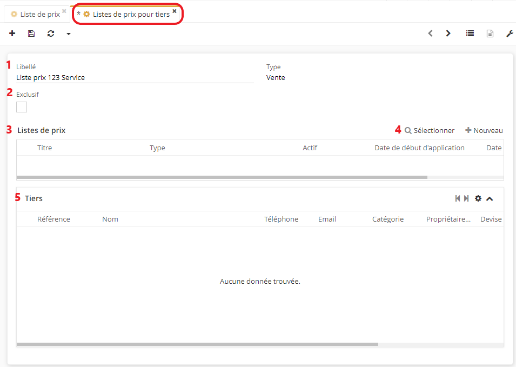Click the Listes de prix horizontal scrollbar

[x=222, y=177]
